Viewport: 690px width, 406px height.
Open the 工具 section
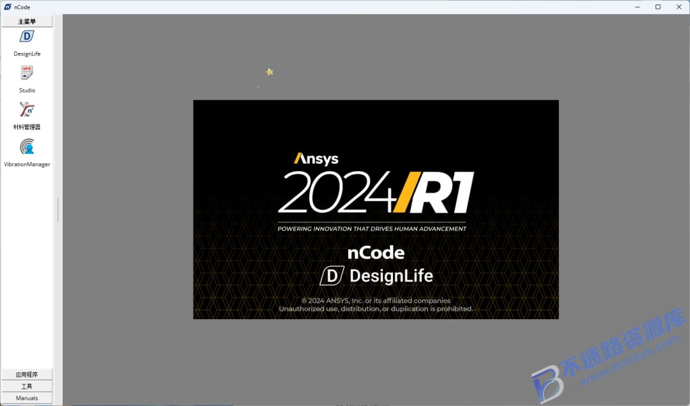pyautogui.click(x=27, y=386)
